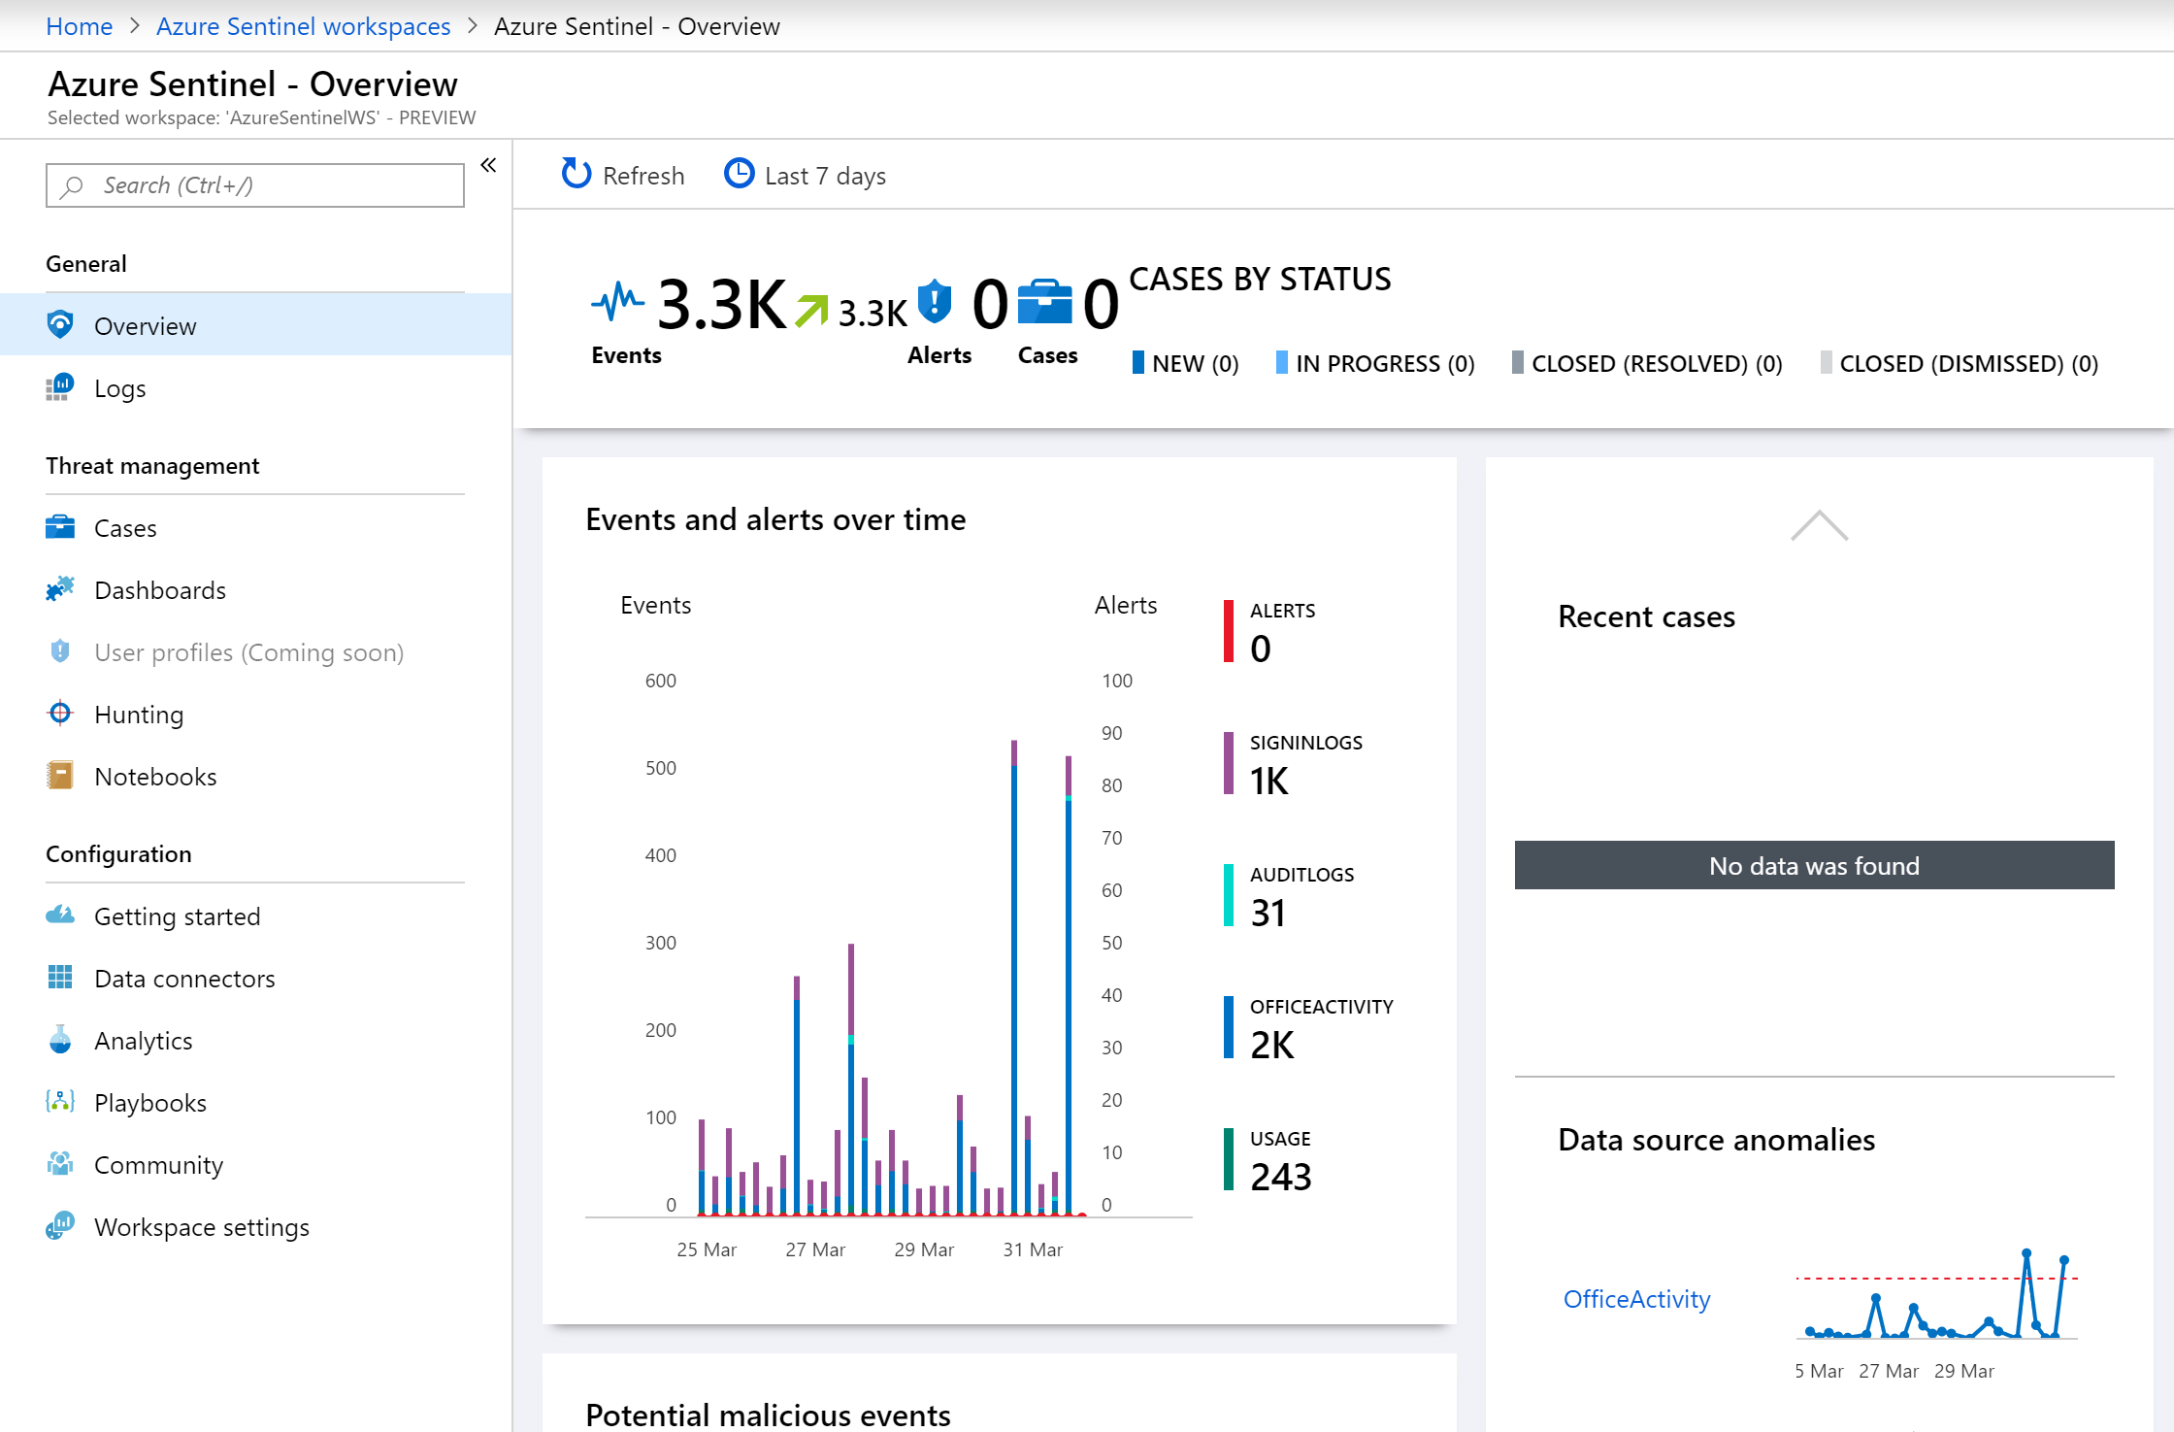Collapse the panel using the up chevron above Recent cases
The width and height of the screenshot is (2174, 1432).
click(x=1819, y=525)
